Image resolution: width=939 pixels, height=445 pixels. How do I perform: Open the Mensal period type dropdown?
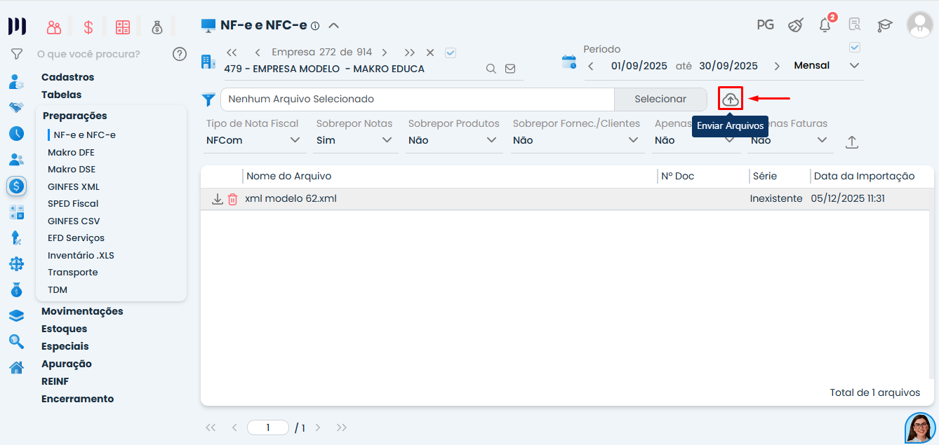(827, 65)
